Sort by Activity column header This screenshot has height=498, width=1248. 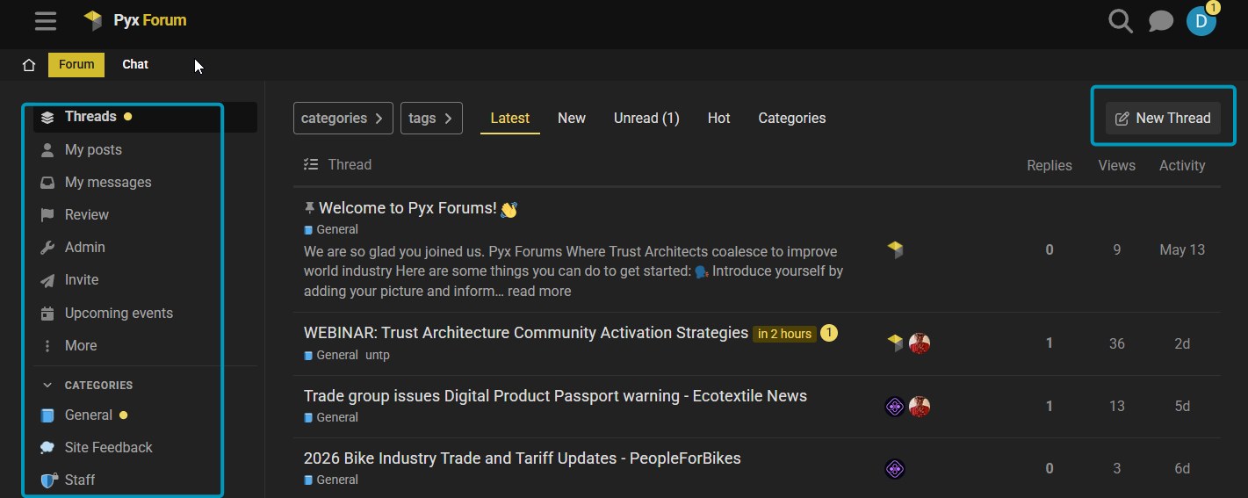1182,165
